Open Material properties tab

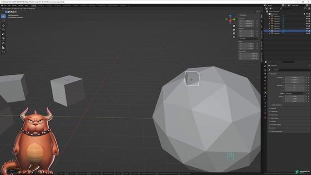tap(265, 113)
